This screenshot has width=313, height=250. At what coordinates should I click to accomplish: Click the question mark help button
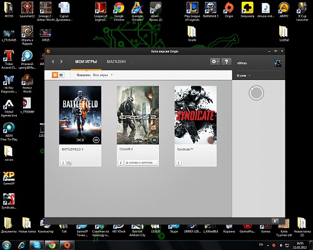tap(226, 62)
